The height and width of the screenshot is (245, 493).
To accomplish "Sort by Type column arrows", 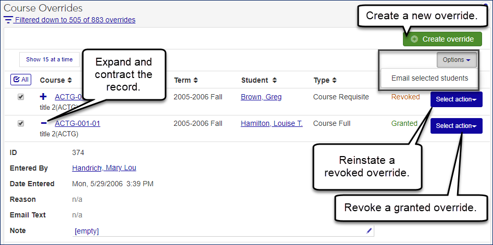I will [334, 81].
